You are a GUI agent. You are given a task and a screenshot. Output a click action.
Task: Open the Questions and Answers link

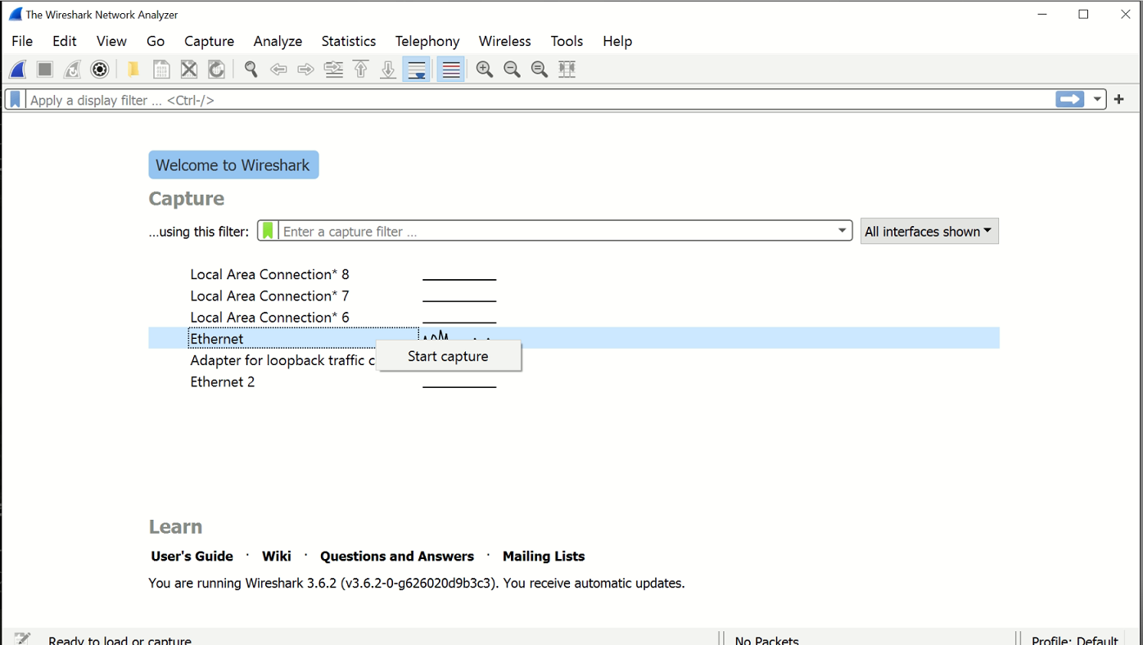click(397, 556)
